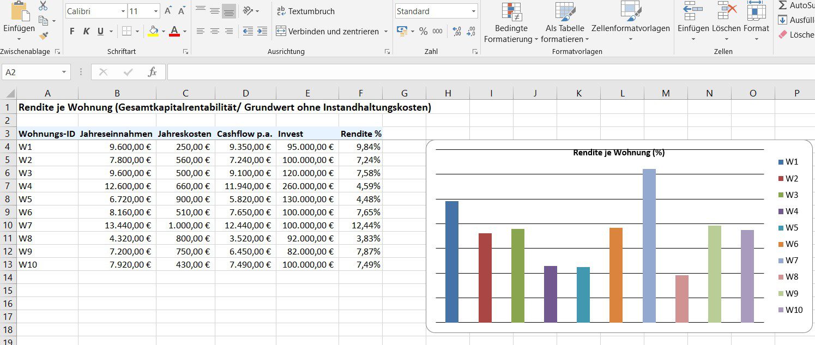
Task: Select cell F10 showing 12,44%
Action: pyautogui.click(x=360, y=225)
